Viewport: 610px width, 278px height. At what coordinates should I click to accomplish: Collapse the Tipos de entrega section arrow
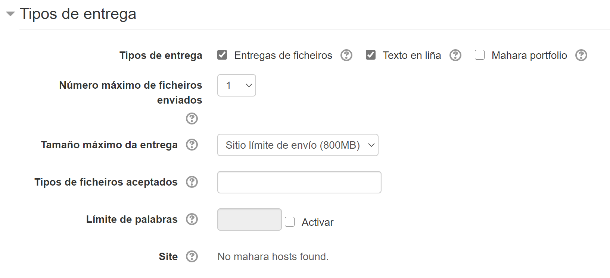(x=10, y=14)
